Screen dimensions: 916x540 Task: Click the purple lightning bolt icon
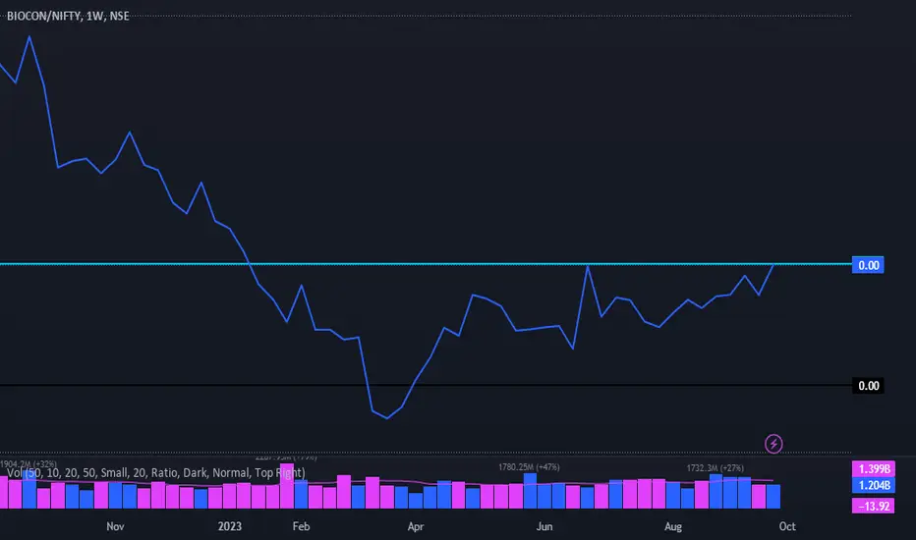point(773,444)
